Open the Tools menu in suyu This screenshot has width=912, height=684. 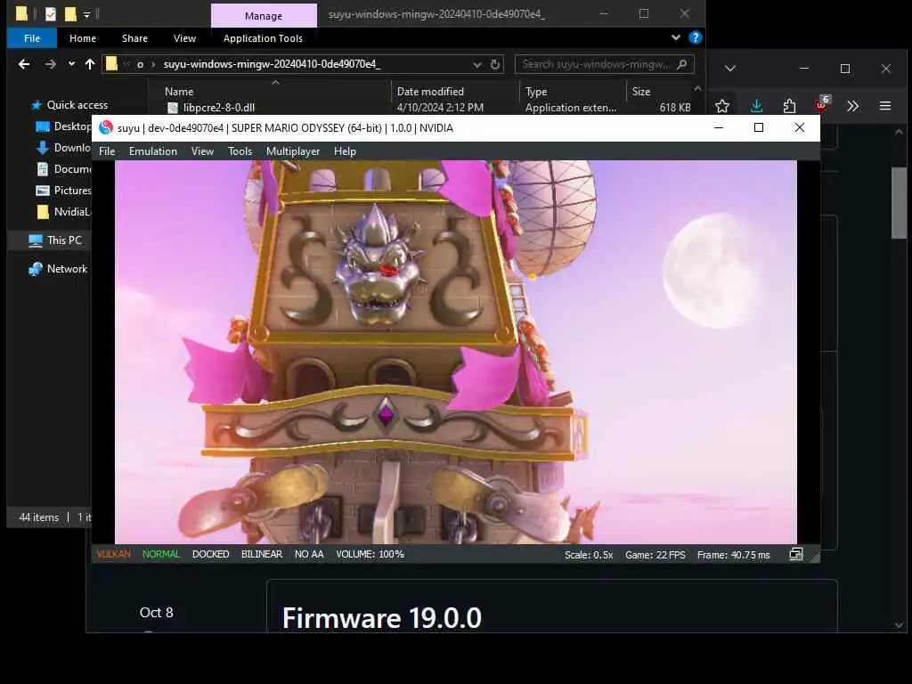(240, 151)
